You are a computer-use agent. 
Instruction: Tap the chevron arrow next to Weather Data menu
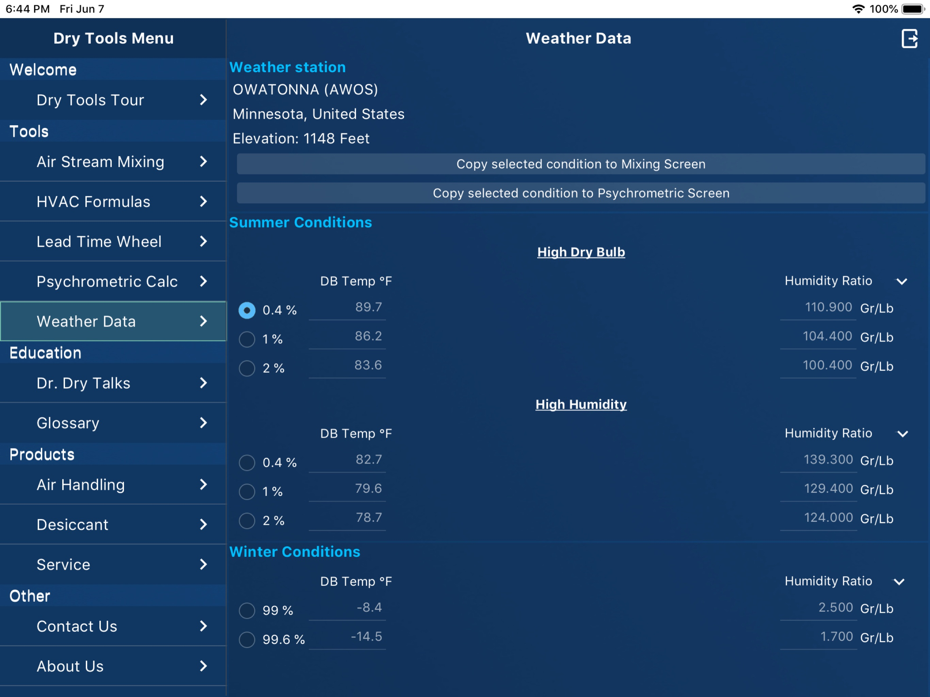(x=204, y=321)
